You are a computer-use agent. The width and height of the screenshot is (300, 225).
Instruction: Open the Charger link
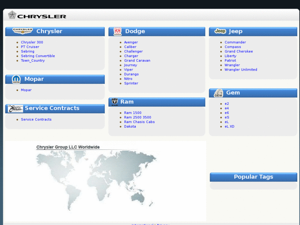point(131,56)
